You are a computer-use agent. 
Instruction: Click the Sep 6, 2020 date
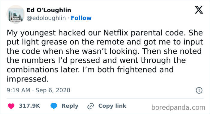53,90
